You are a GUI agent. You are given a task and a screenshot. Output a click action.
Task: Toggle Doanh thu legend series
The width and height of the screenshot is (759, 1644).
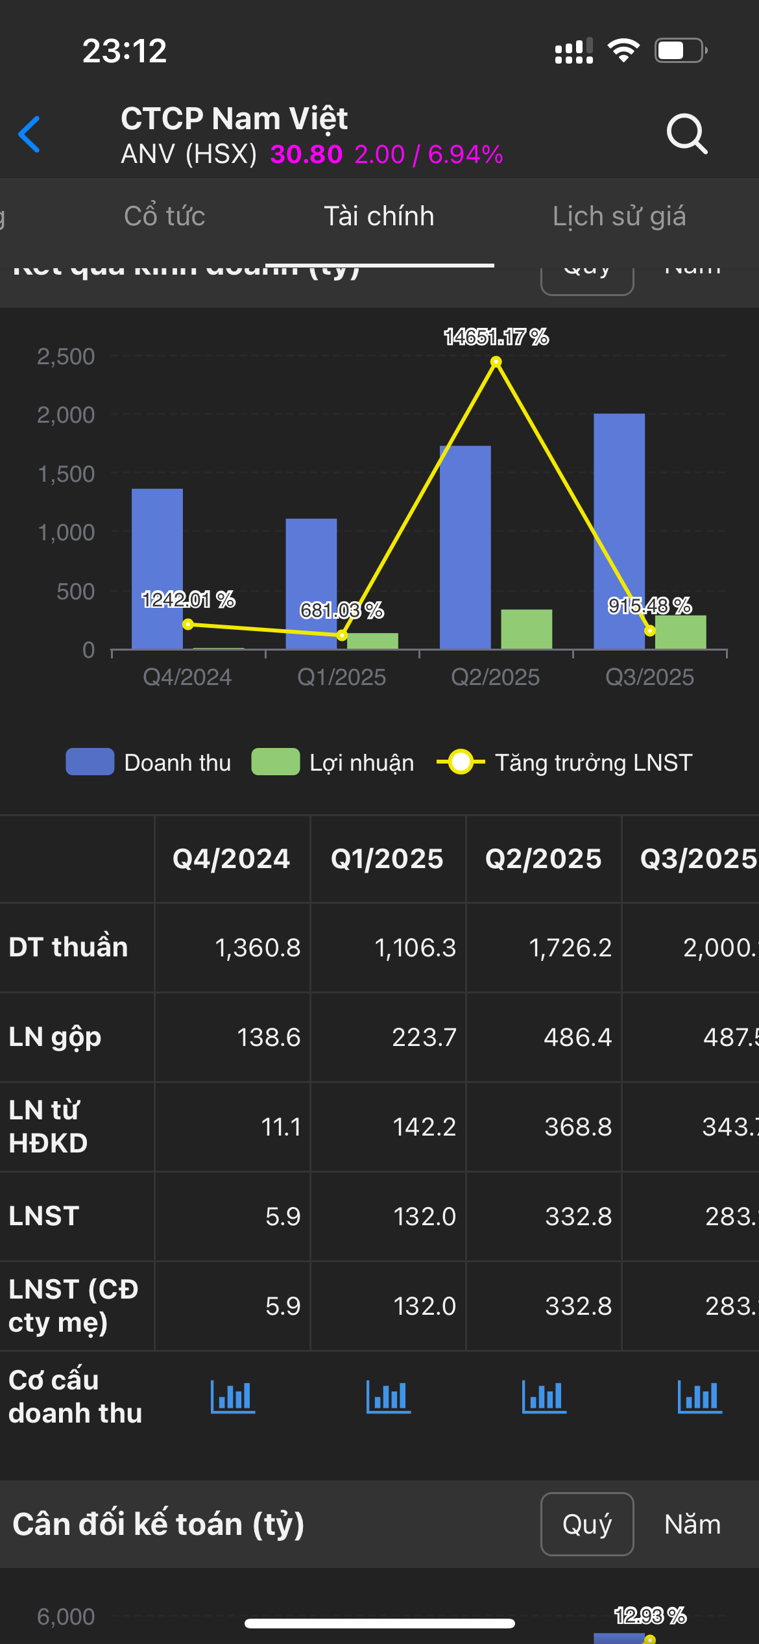point(149,762)
